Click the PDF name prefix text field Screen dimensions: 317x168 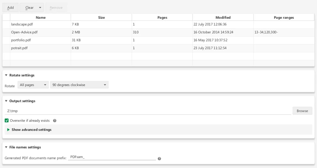click(112, 157)
